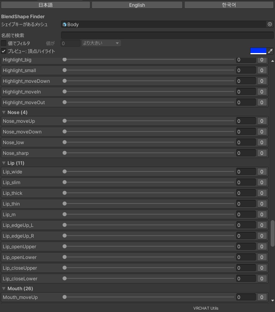The width and height of the screenshot is (275, 312).
Task: Click the 名前で検索 search field
Action: 167,35
